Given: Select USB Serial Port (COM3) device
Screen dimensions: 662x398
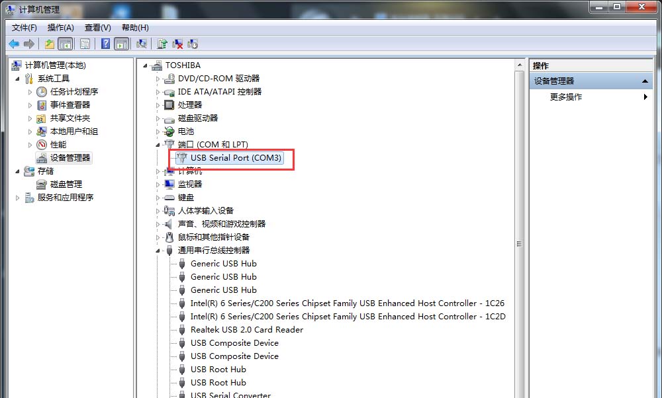Looking at the screenshot, I should [230, 158].
